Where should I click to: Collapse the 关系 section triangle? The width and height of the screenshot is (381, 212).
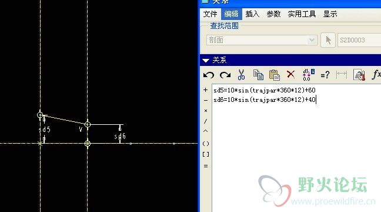click(x=206, y=61)
